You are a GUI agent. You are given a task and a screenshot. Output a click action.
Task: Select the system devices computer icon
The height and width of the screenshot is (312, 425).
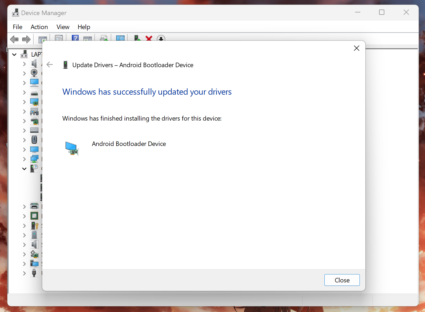pyautogui.click(x=34, y=263)
